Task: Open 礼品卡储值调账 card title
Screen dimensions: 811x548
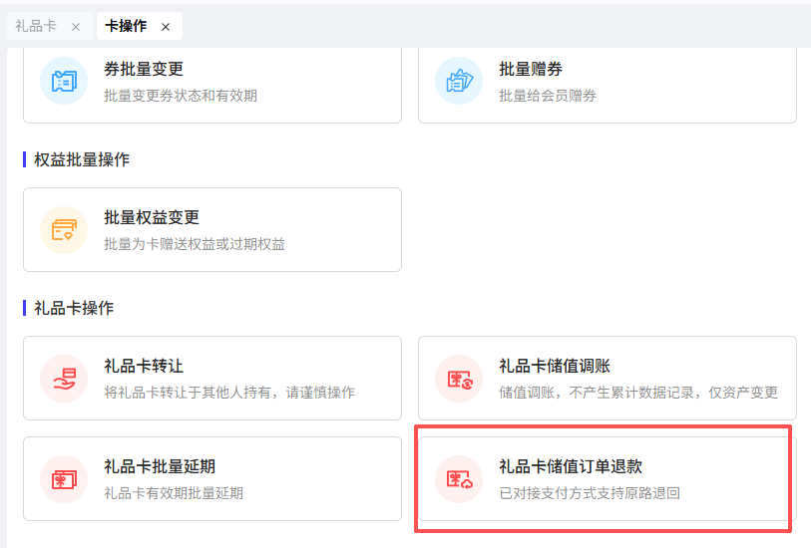Action: [555, 367]
